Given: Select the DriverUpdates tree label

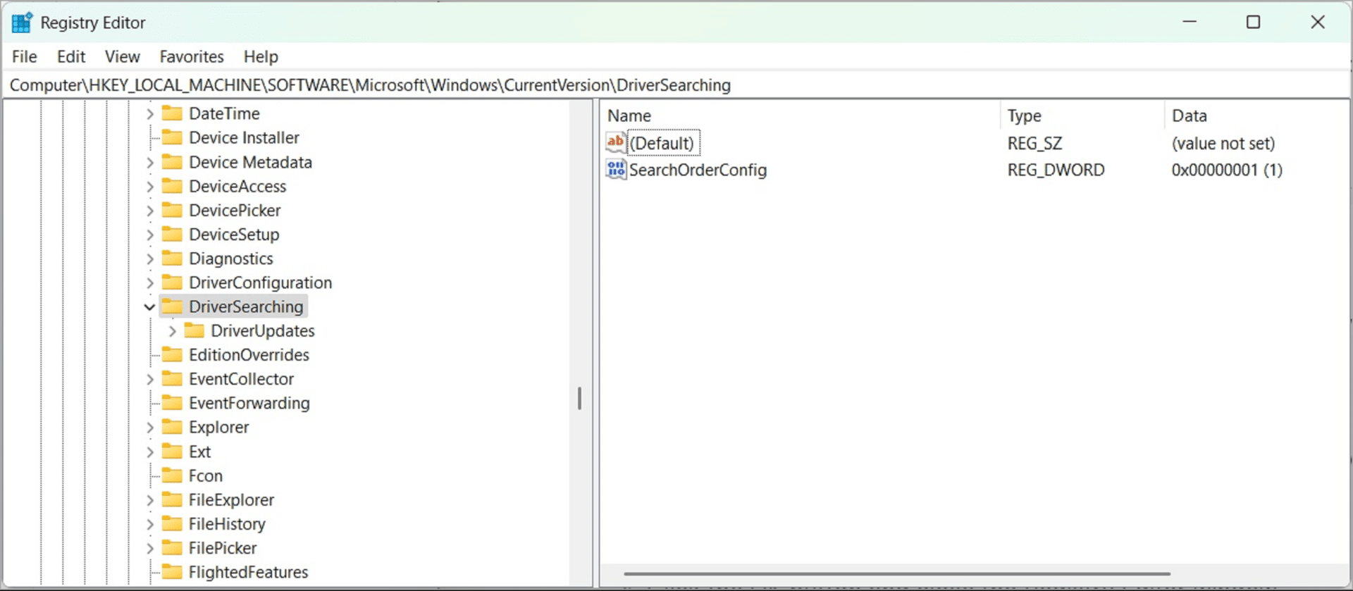Looking at the screenshot, I should [x=263, y=330].
